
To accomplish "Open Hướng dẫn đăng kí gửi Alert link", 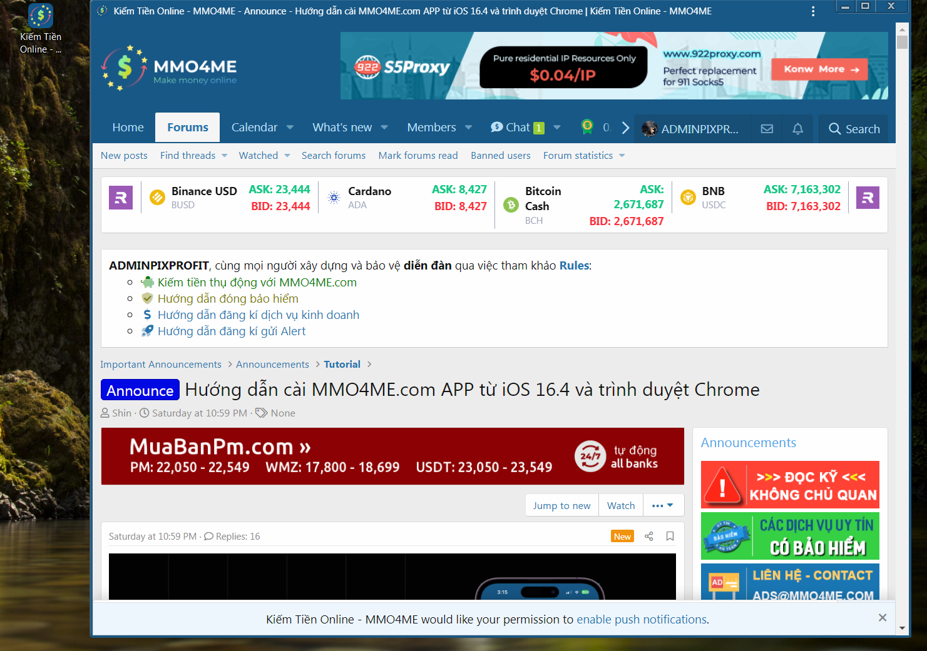I will click(x=232, y=331).
